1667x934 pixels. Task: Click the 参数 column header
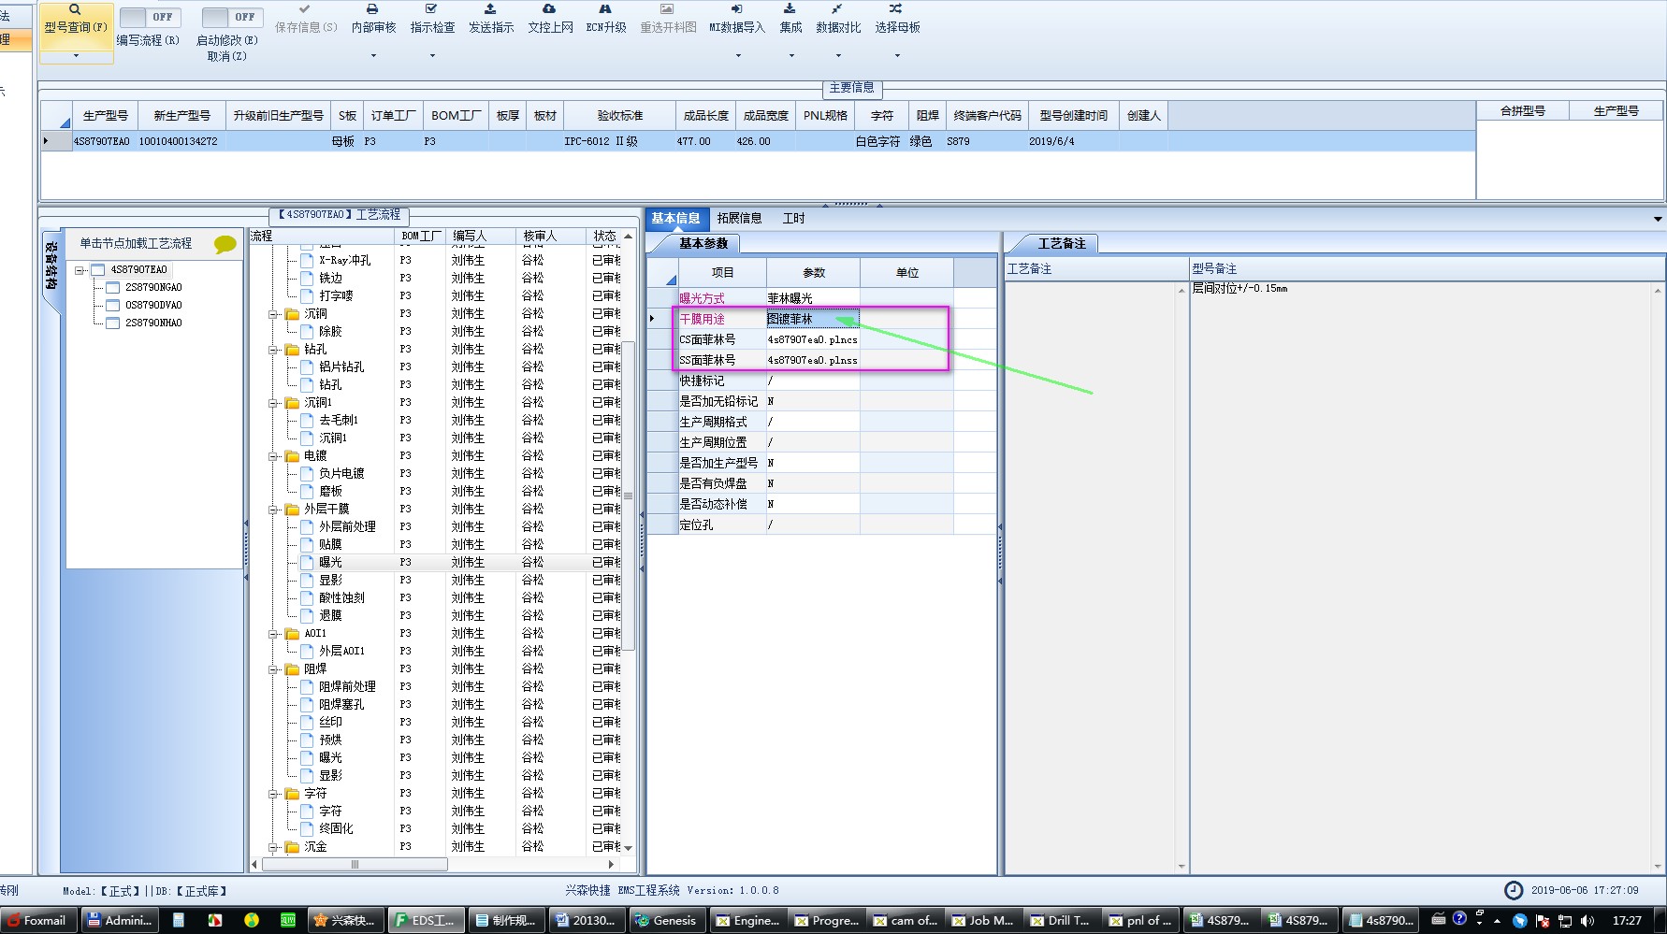coord(814,272)
